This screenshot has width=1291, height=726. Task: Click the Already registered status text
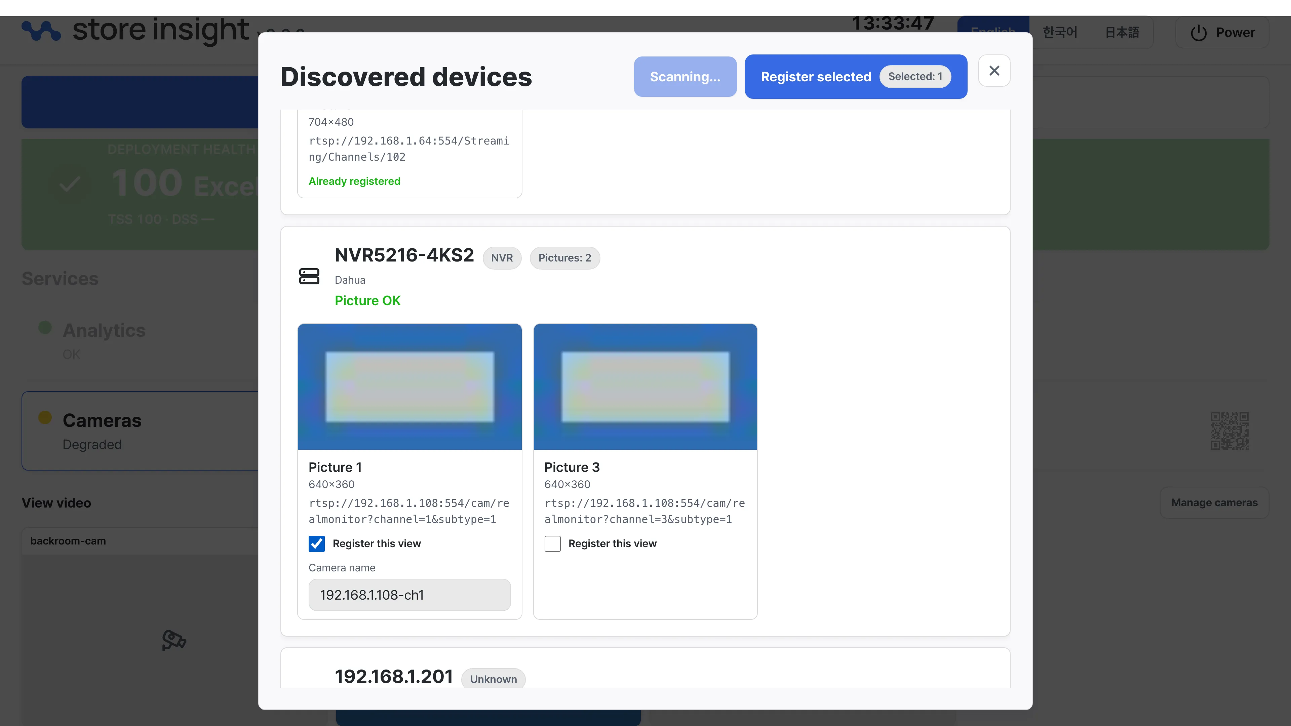354,182
